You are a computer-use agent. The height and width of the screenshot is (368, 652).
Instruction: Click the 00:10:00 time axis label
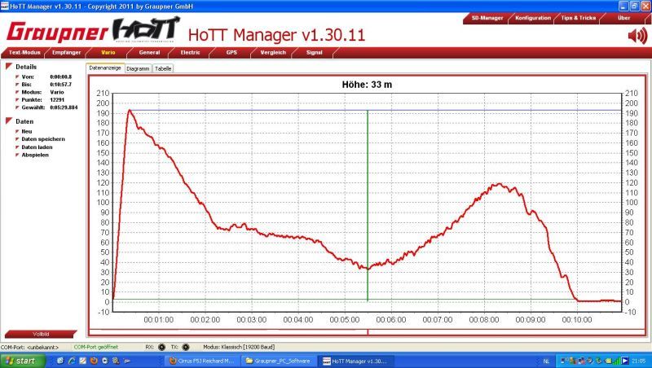coord(577,320)
